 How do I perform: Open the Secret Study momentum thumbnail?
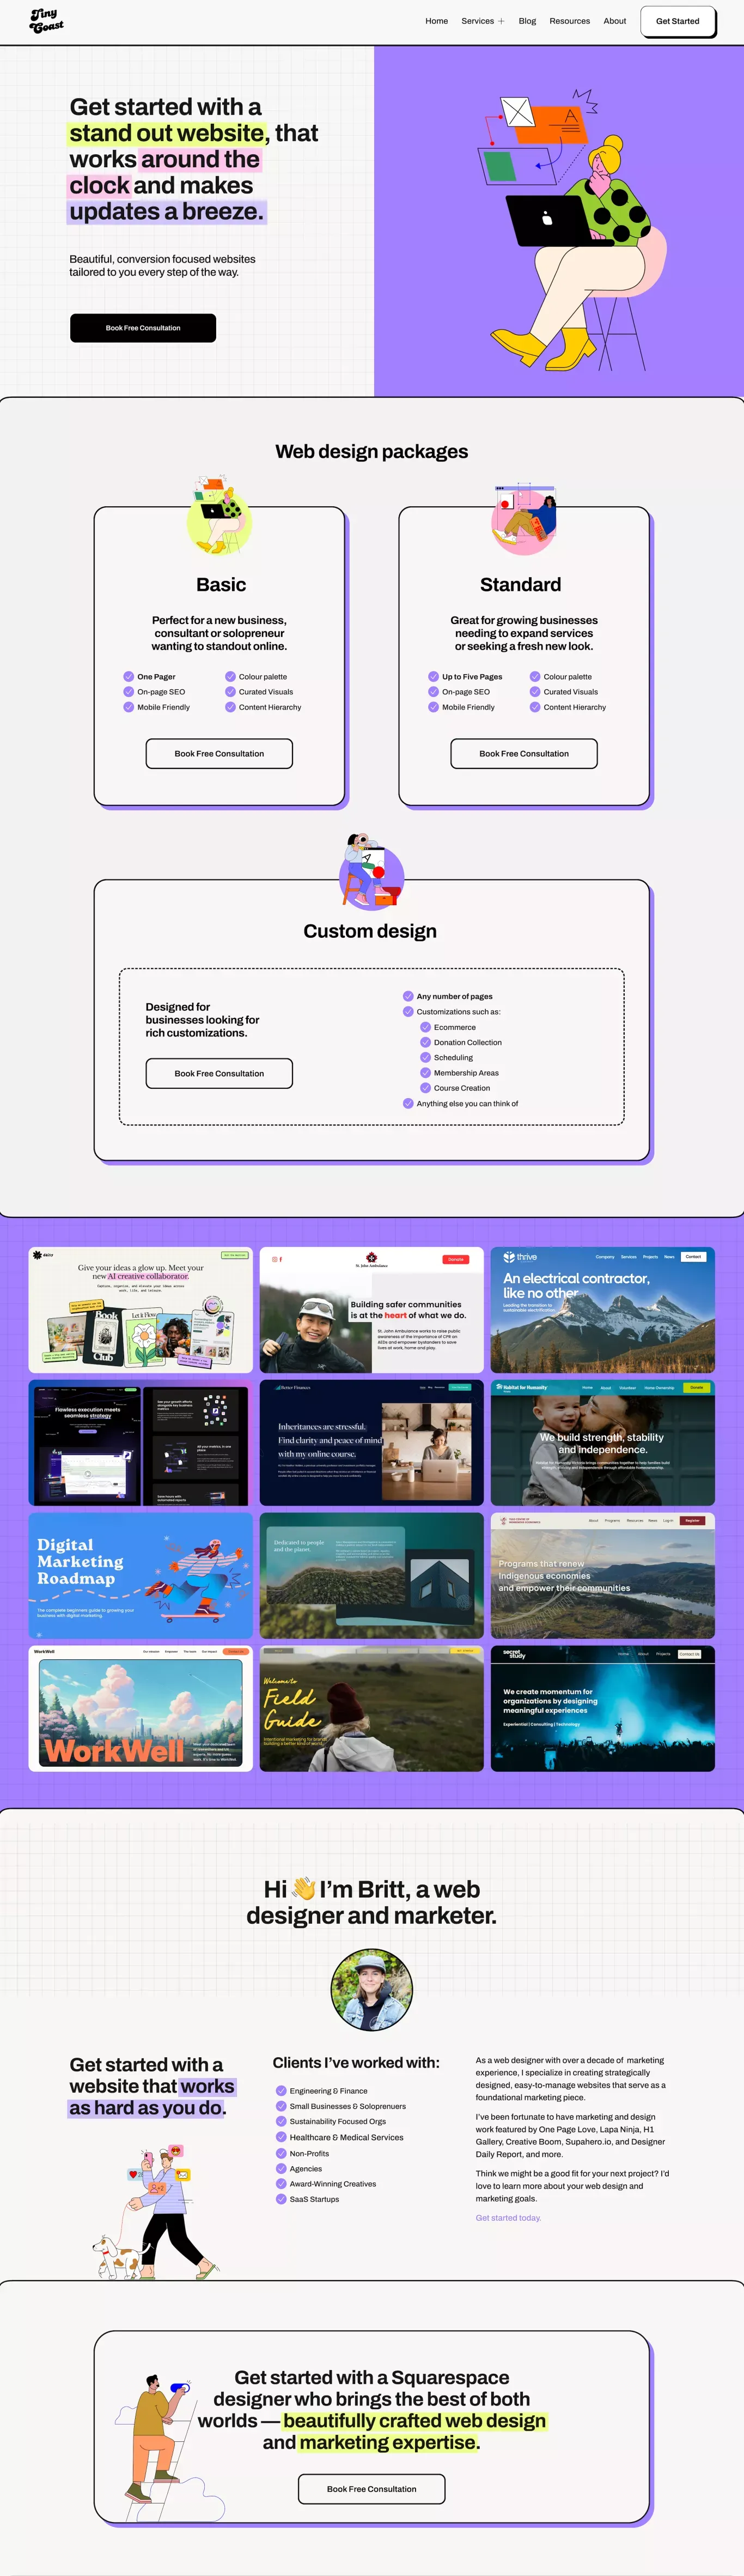(602, 1709)
